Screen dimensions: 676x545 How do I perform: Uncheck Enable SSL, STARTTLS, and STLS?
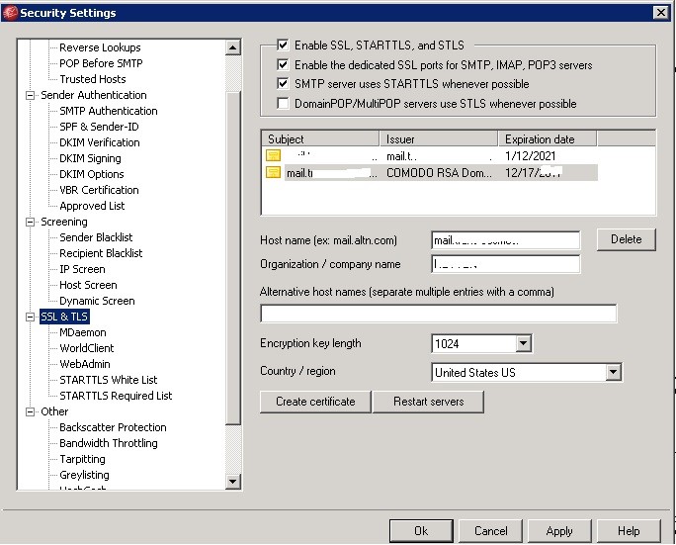click(x=284, y=45)
